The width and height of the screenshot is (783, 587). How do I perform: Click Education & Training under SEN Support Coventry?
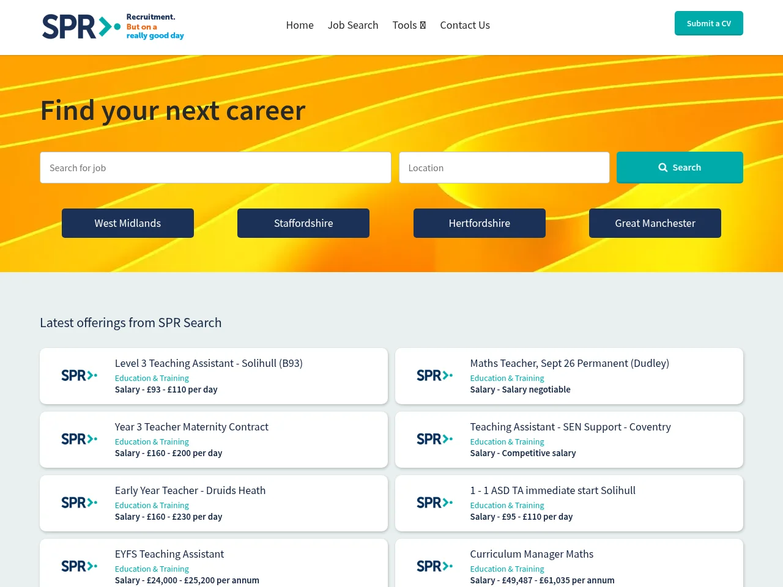(507, 442)
